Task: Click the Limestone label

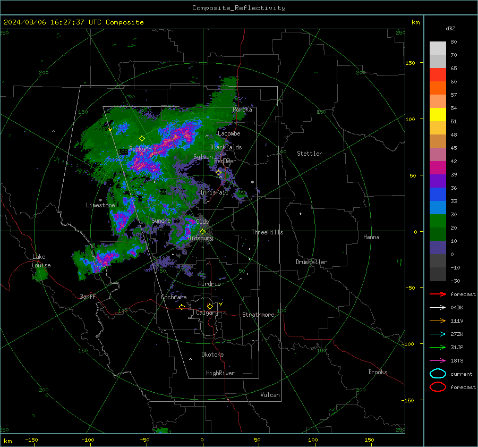Action: click(x=100, y=205)
